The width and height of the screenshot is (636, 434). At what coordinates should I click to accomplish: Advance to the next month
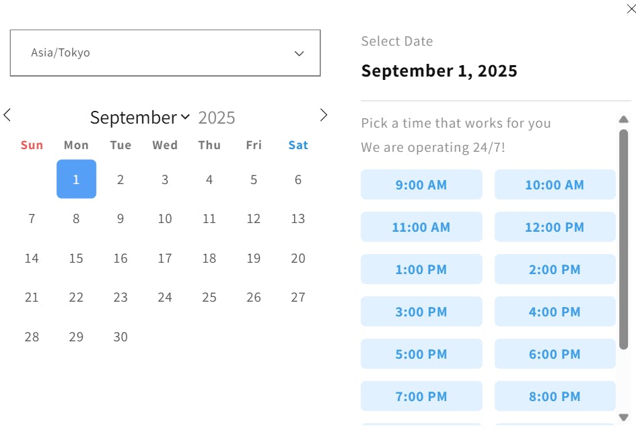324,115
